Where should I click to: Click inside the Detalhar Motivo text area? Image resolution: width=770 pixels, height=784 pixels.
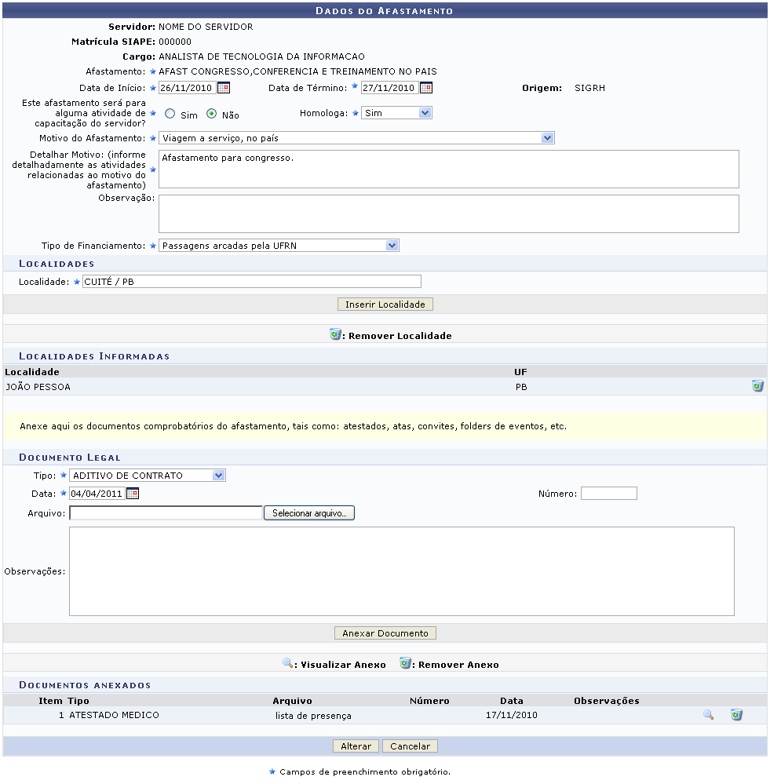pyautogui.click(x=448, y=169)
